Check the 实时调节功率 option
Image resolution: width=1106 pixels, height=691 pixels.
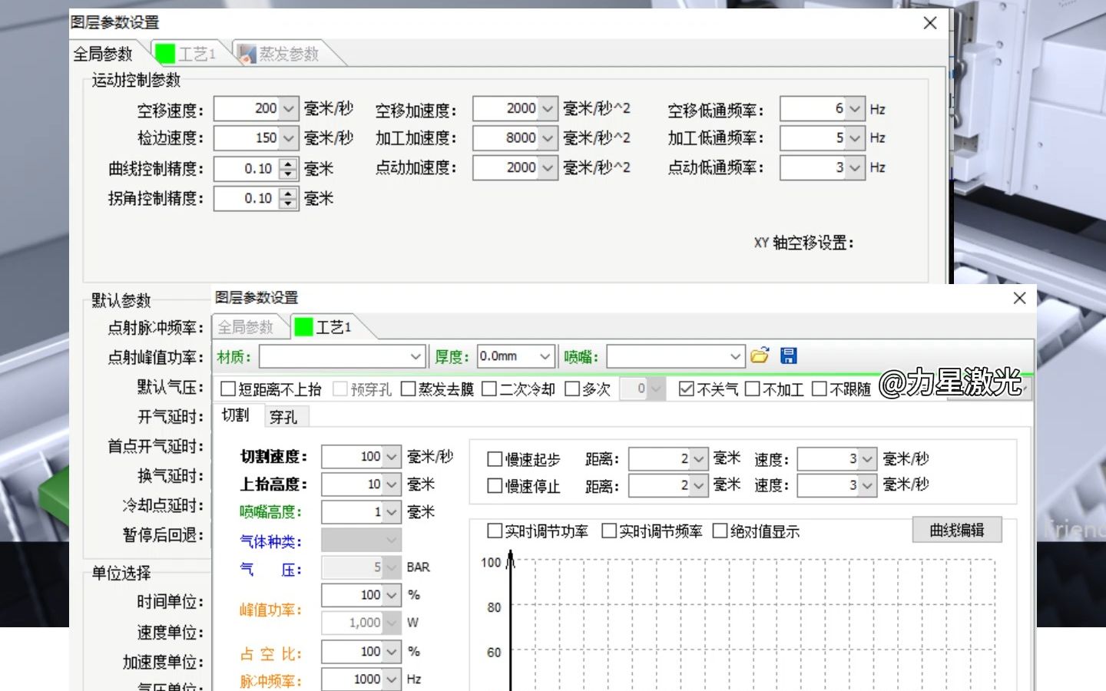[495, 531]
